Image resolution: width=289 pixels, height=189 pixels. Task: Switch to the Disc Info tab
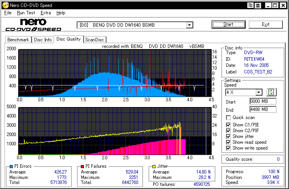tap(43, 39)
